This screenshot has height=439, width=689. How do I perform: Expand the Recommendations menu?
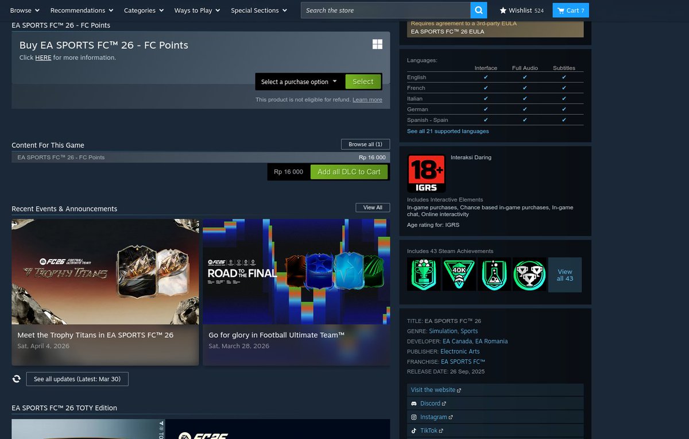pyautogui.click(x=82, y=10)
